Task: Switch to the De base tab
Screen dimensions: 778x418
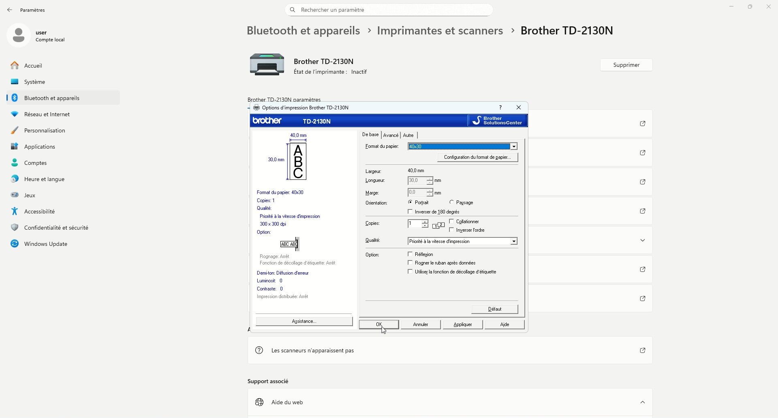Action: 370,134
